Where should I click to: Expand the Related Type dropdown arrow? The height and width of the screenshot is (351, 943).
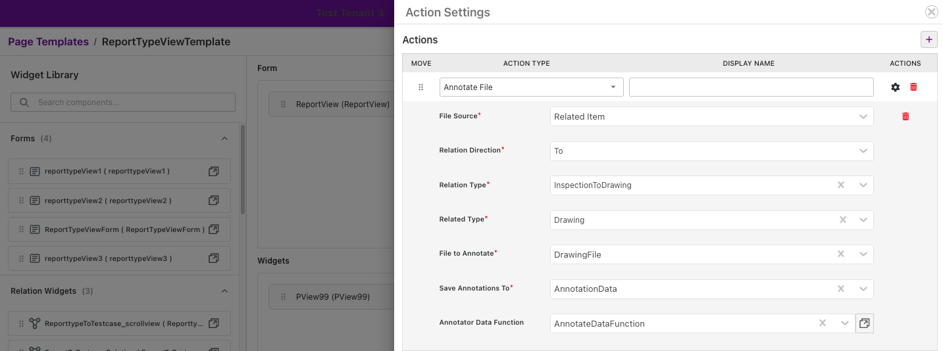click(x=863, y=220)
